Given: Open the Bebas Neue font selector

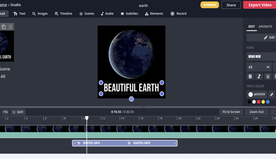Looking at the screenshot, I should (261, 56).
